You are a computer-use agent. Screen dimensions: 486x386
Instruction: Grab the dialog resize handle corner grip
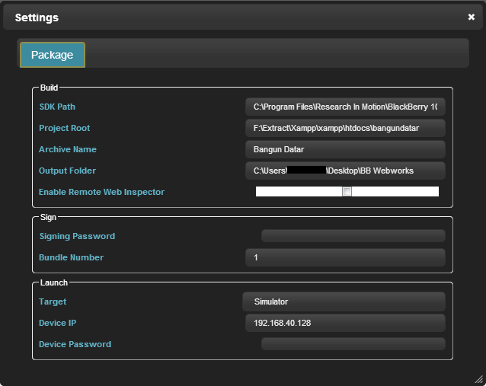point(479,379)
